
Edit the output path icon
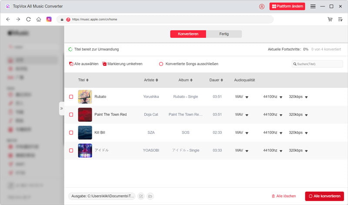tap(141, 196)
